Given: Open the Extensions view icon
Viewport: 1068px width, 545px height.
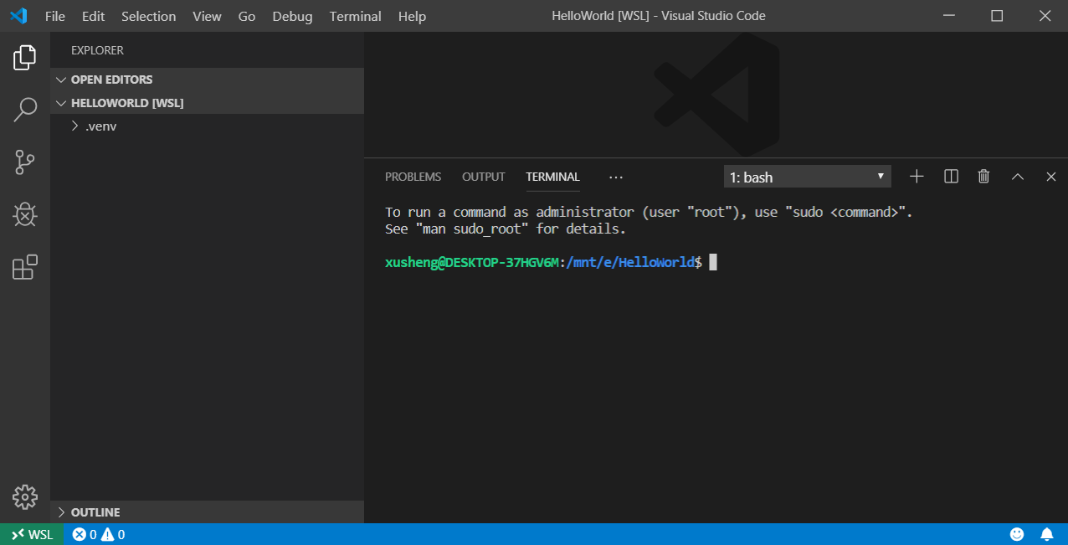Looking at the screenshot, I should click(x=25, y=267).
